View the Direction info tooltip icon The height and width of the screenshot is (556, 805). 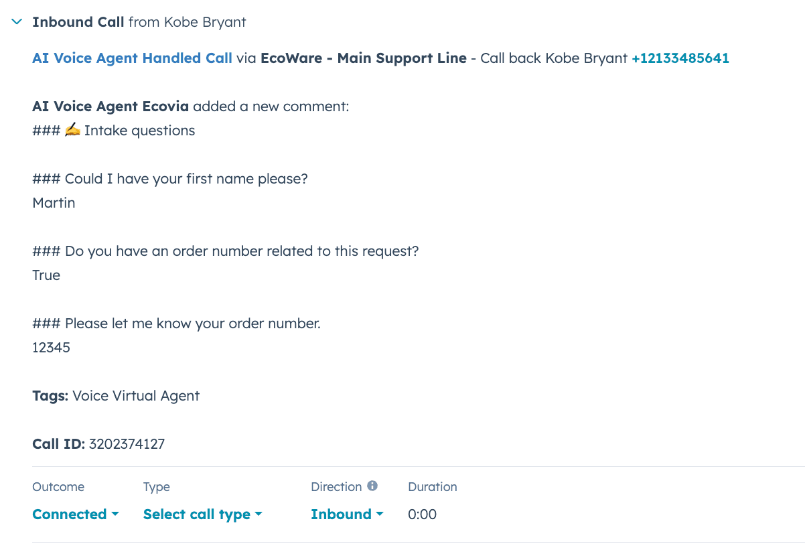coord(373,486)
